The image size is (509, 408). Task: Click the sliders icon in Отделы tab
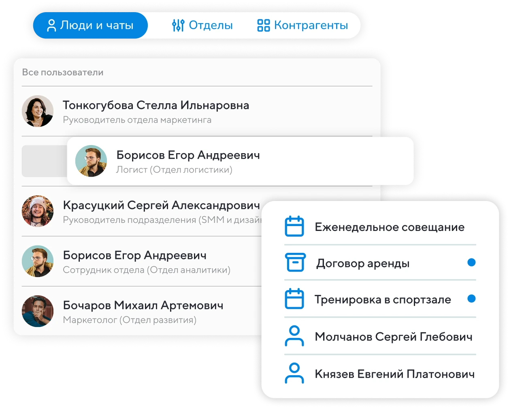[x=178, y=26]
